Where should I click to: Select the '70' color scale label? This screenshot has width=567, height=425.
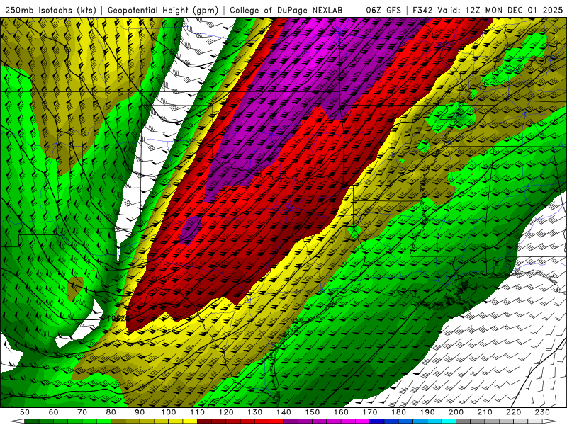(82, 412)
